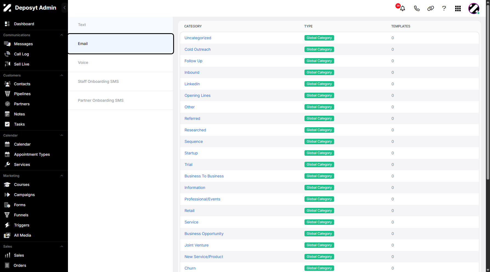
Task: Collapse the Sales section
Action: [x=62, y=246]
